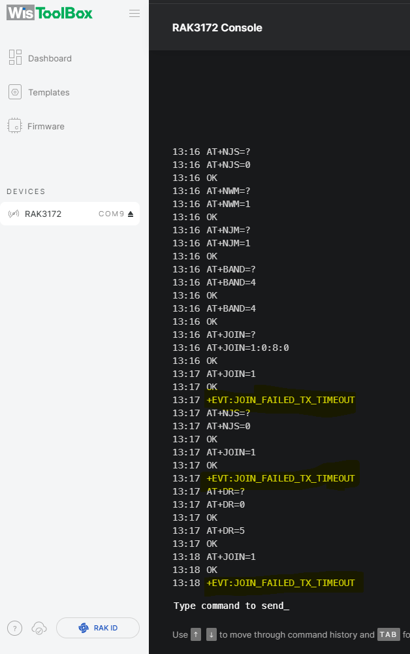Open the Firmware section label
This screenshot has height=654, width=410.
click(46, 127)
